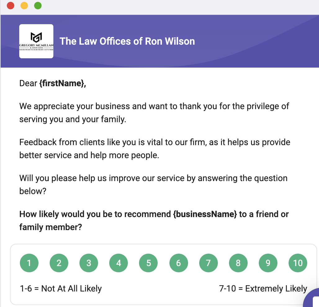
Task: Select the {businessName} placeholder text
Action: click(x=205, y=214)
